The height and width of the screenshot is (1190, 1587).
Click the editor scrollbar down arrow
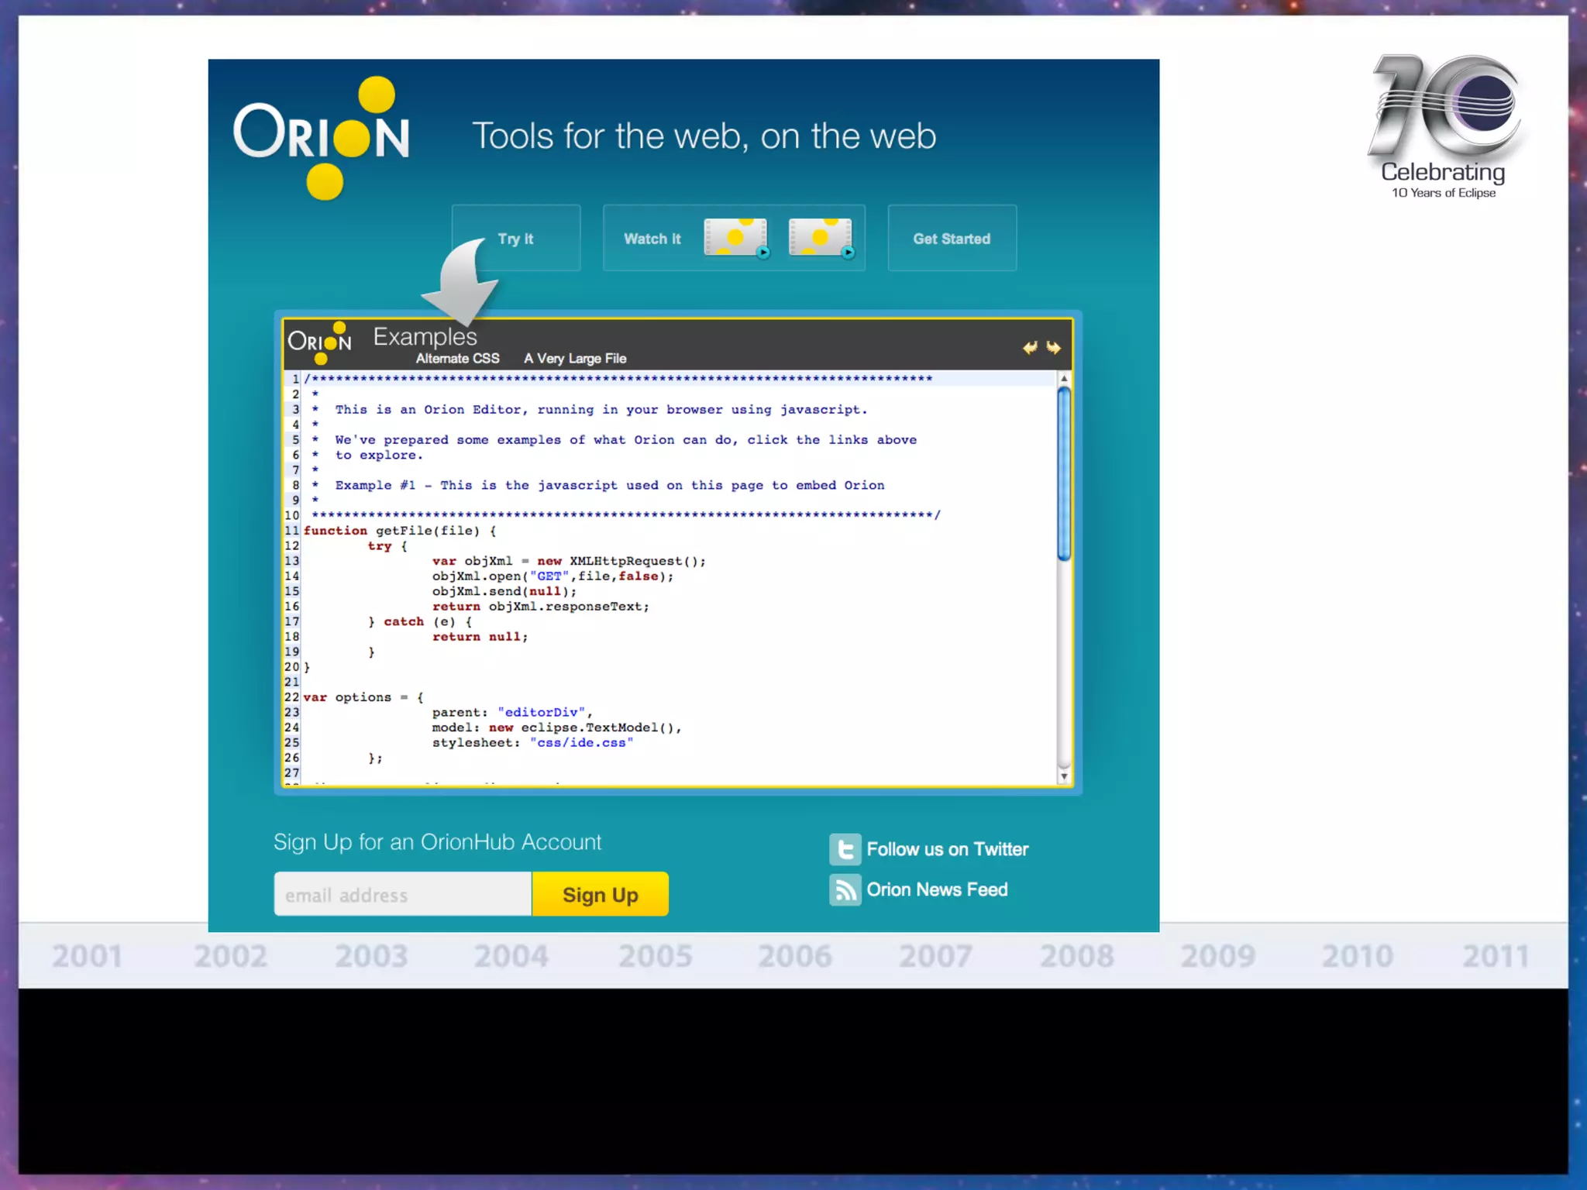pyautogui.click(x=1064, y=776)
